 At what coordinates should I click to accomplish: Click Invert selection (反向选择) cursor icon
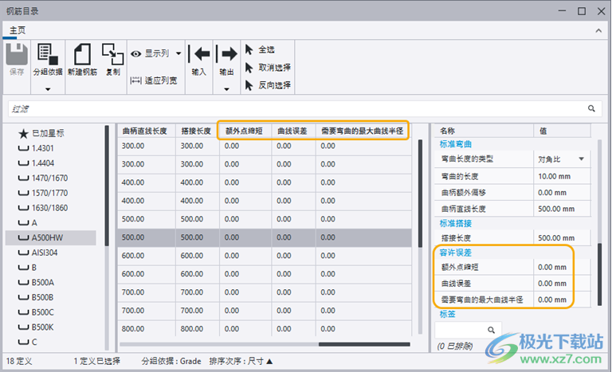[249, 85]
